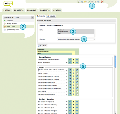Click the Manage Records pencil icon

tap(5, 24)
